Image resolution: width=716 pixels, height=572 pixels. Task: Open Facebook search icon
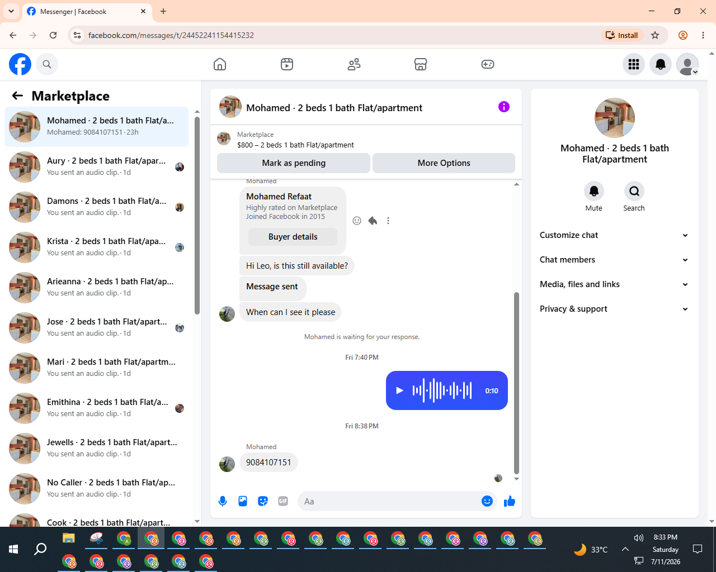coord(47,64)
